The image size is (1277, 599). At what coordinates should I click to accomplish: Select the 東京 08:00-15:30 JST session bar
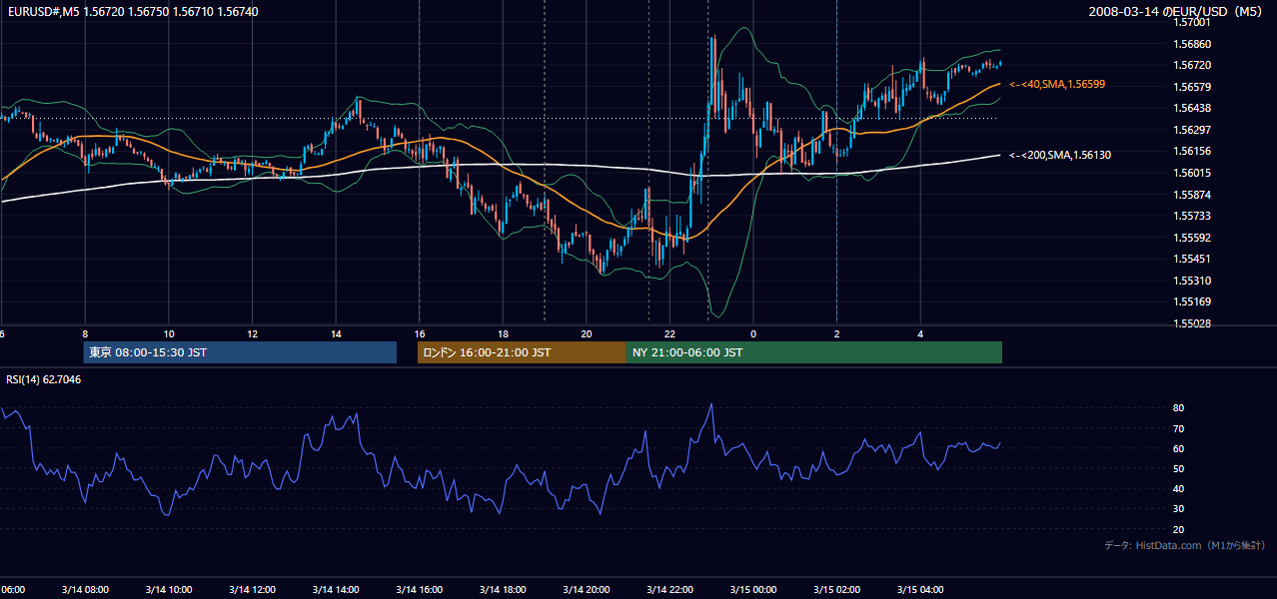[x=240, y=352]
